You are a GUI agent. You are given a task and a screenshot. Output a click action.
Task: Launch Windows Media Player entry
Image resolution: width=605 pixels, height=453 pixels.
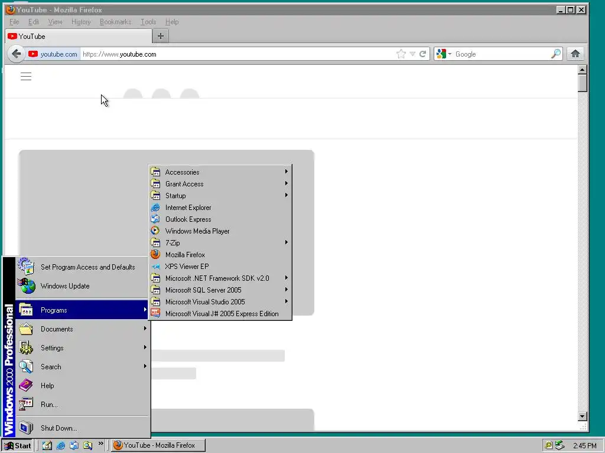point(220,231)
